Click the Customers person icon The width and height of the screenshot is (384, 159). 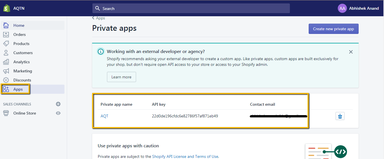tap(6, 53)
